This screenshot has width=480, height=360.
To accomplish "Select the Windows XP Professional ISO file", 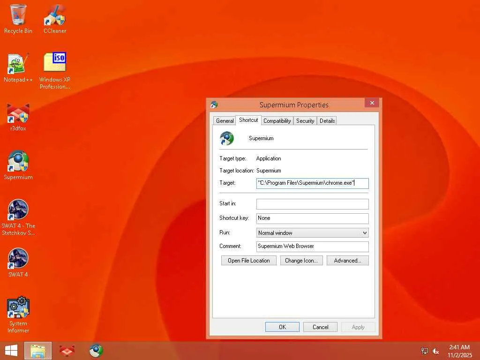I will point(55,71).
